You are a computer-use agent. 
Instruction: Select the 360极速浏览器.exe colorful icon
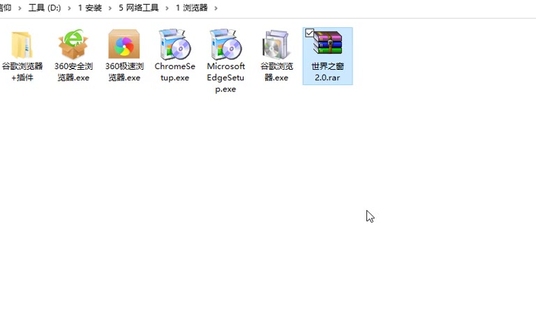point(124,44)
